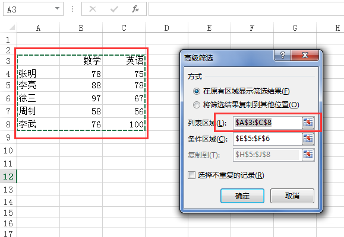
Task: Select copy results to another location
Action: [197, 105]
